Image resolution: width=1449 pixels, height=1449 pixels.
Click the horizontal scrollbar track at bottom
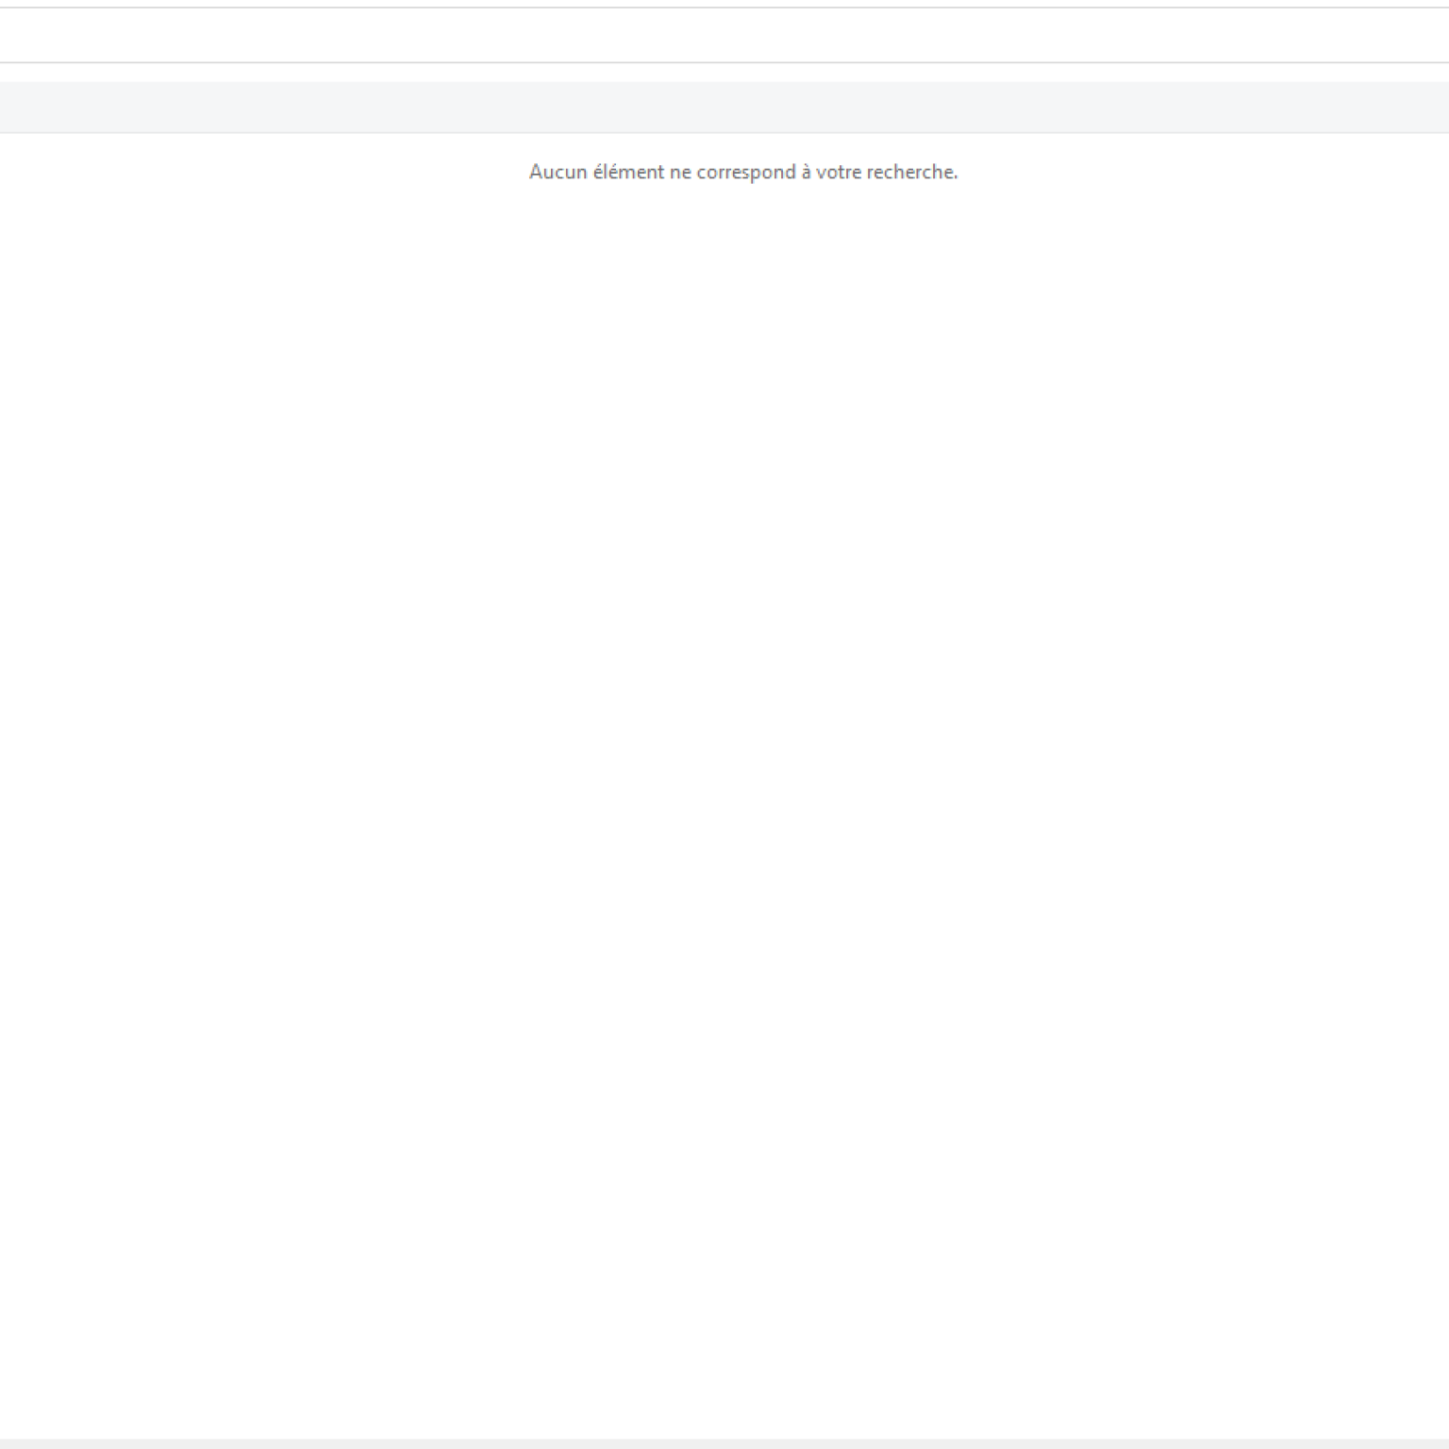pyautogui.click(x=724, y=1443)
